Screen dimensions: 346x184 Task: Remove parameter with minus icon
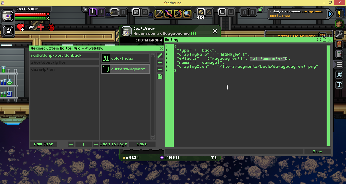point(160,70)
